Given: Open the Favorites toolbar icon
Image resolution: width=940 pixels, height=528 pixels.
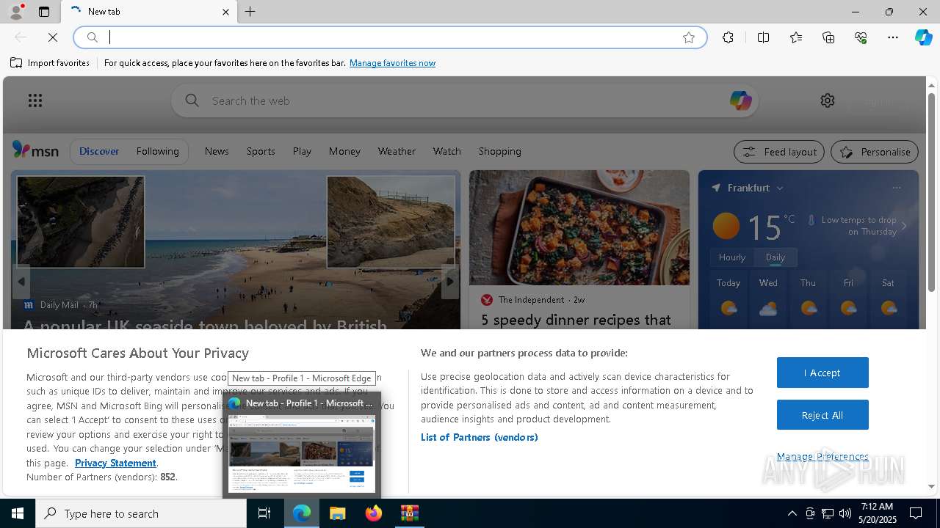Looking at the screenshot, I should click(x=796, y=37).
